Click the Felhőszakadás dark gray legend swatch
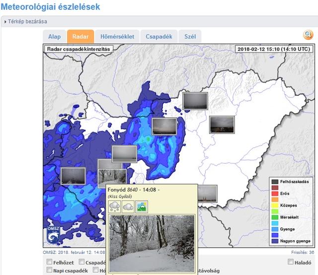Screen dimensions: 318x275 tap(275, 182)
